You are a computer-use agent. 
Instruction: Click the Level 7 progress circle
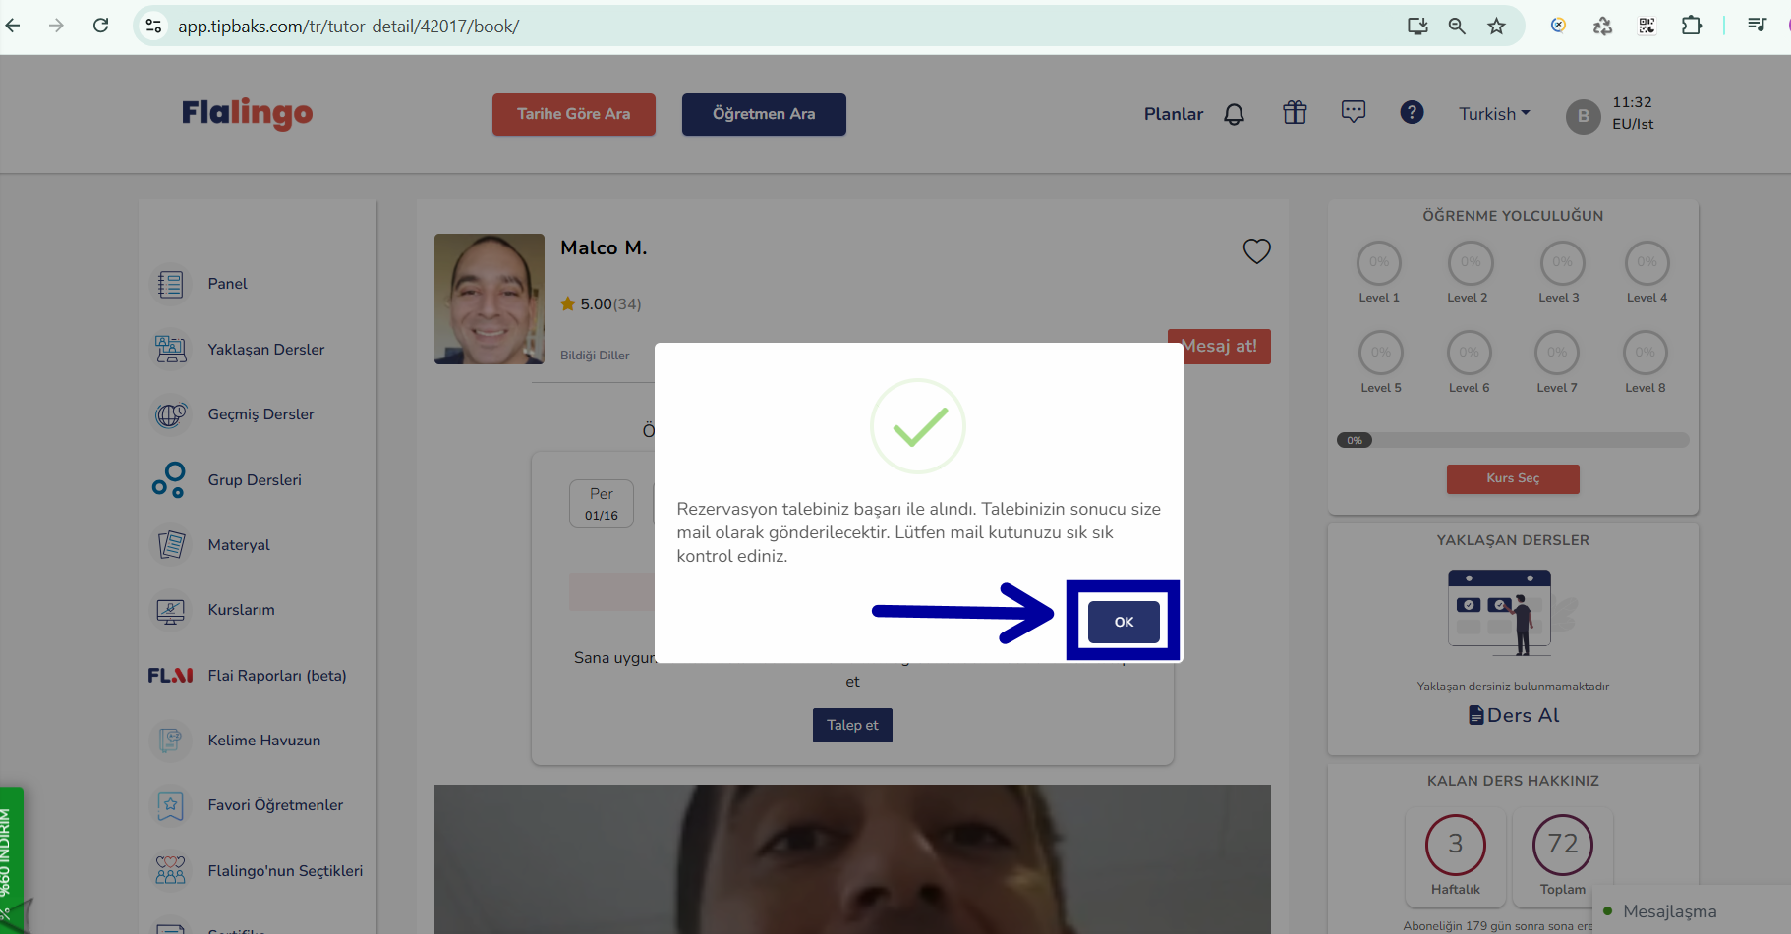[1557, 353]
